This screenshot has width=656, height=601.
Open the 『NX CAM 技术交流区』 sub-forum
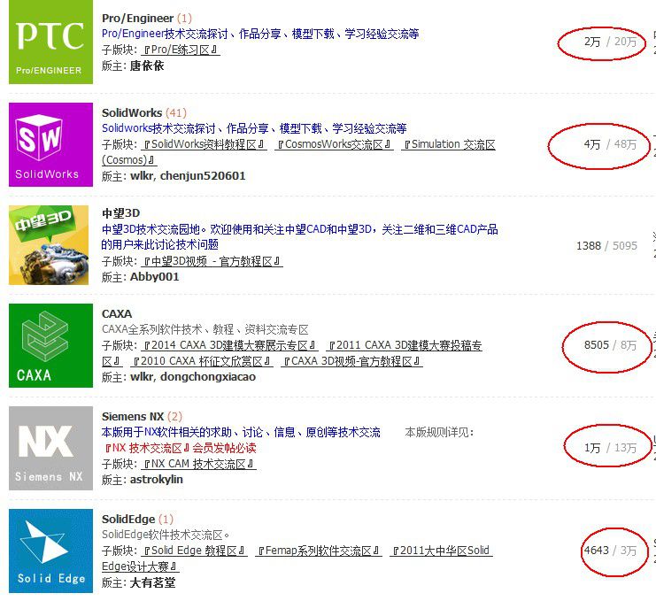point(198,464)
